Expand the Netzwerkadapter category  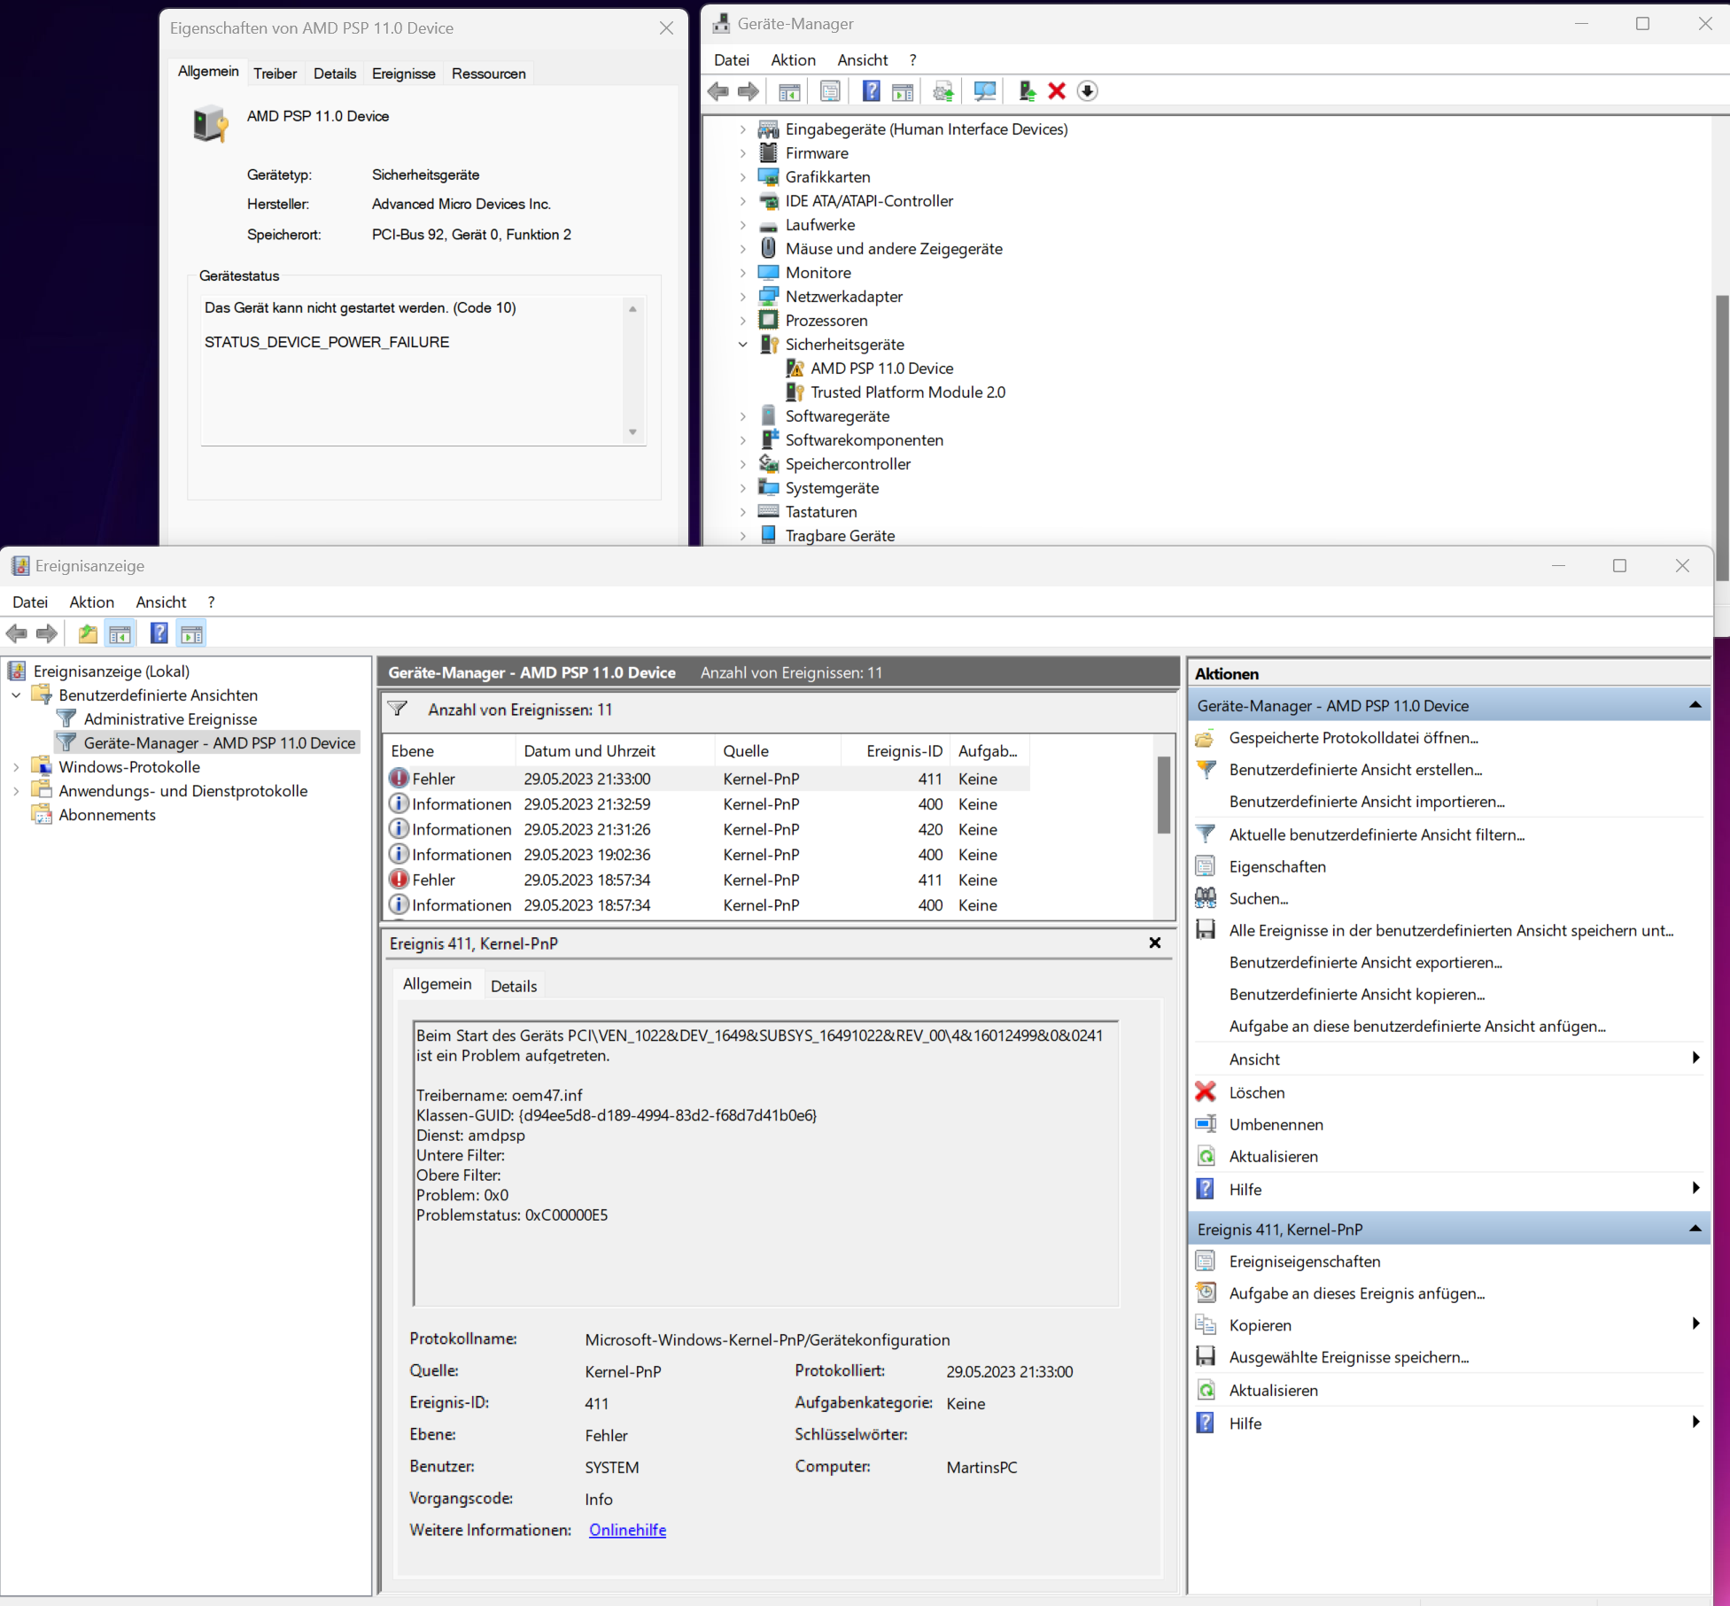coord(743,297)
